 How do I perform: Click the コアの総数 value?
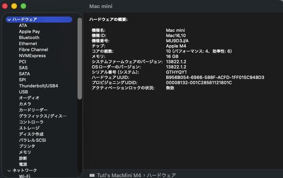tap(199, 51)
